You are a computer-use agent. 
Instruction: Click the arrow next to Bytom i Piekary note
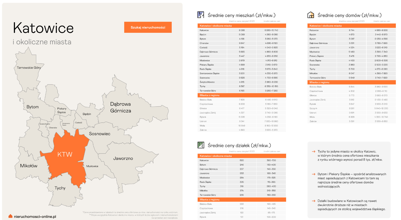(313, 174)
